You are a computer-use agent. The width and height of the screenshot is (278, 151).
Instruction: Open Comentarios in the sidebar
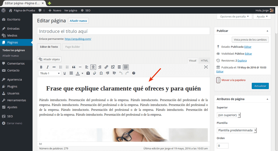16,63
